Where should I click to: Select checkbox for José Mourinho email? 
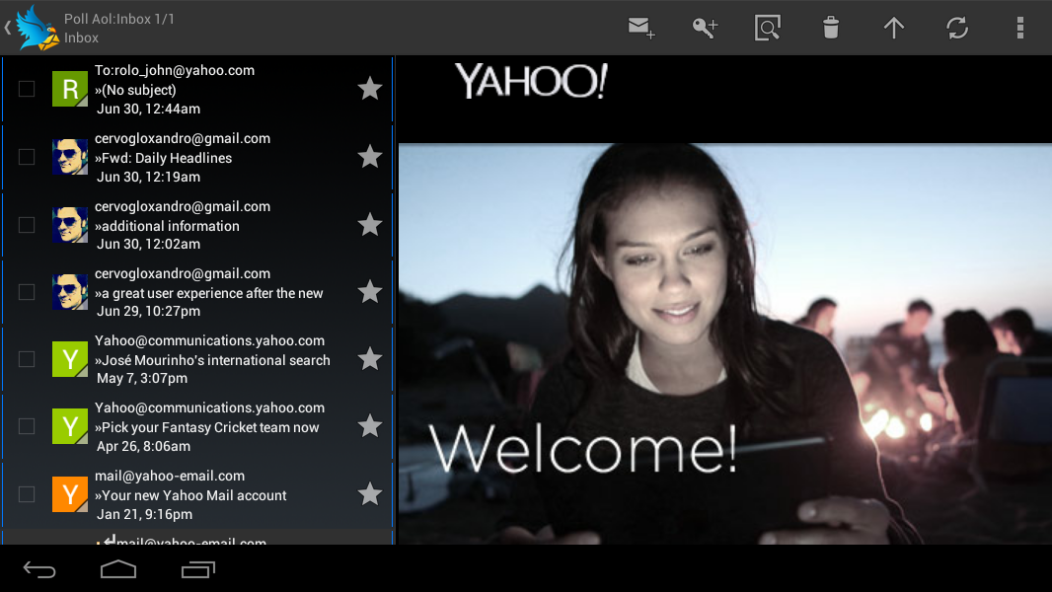(27, 359)
